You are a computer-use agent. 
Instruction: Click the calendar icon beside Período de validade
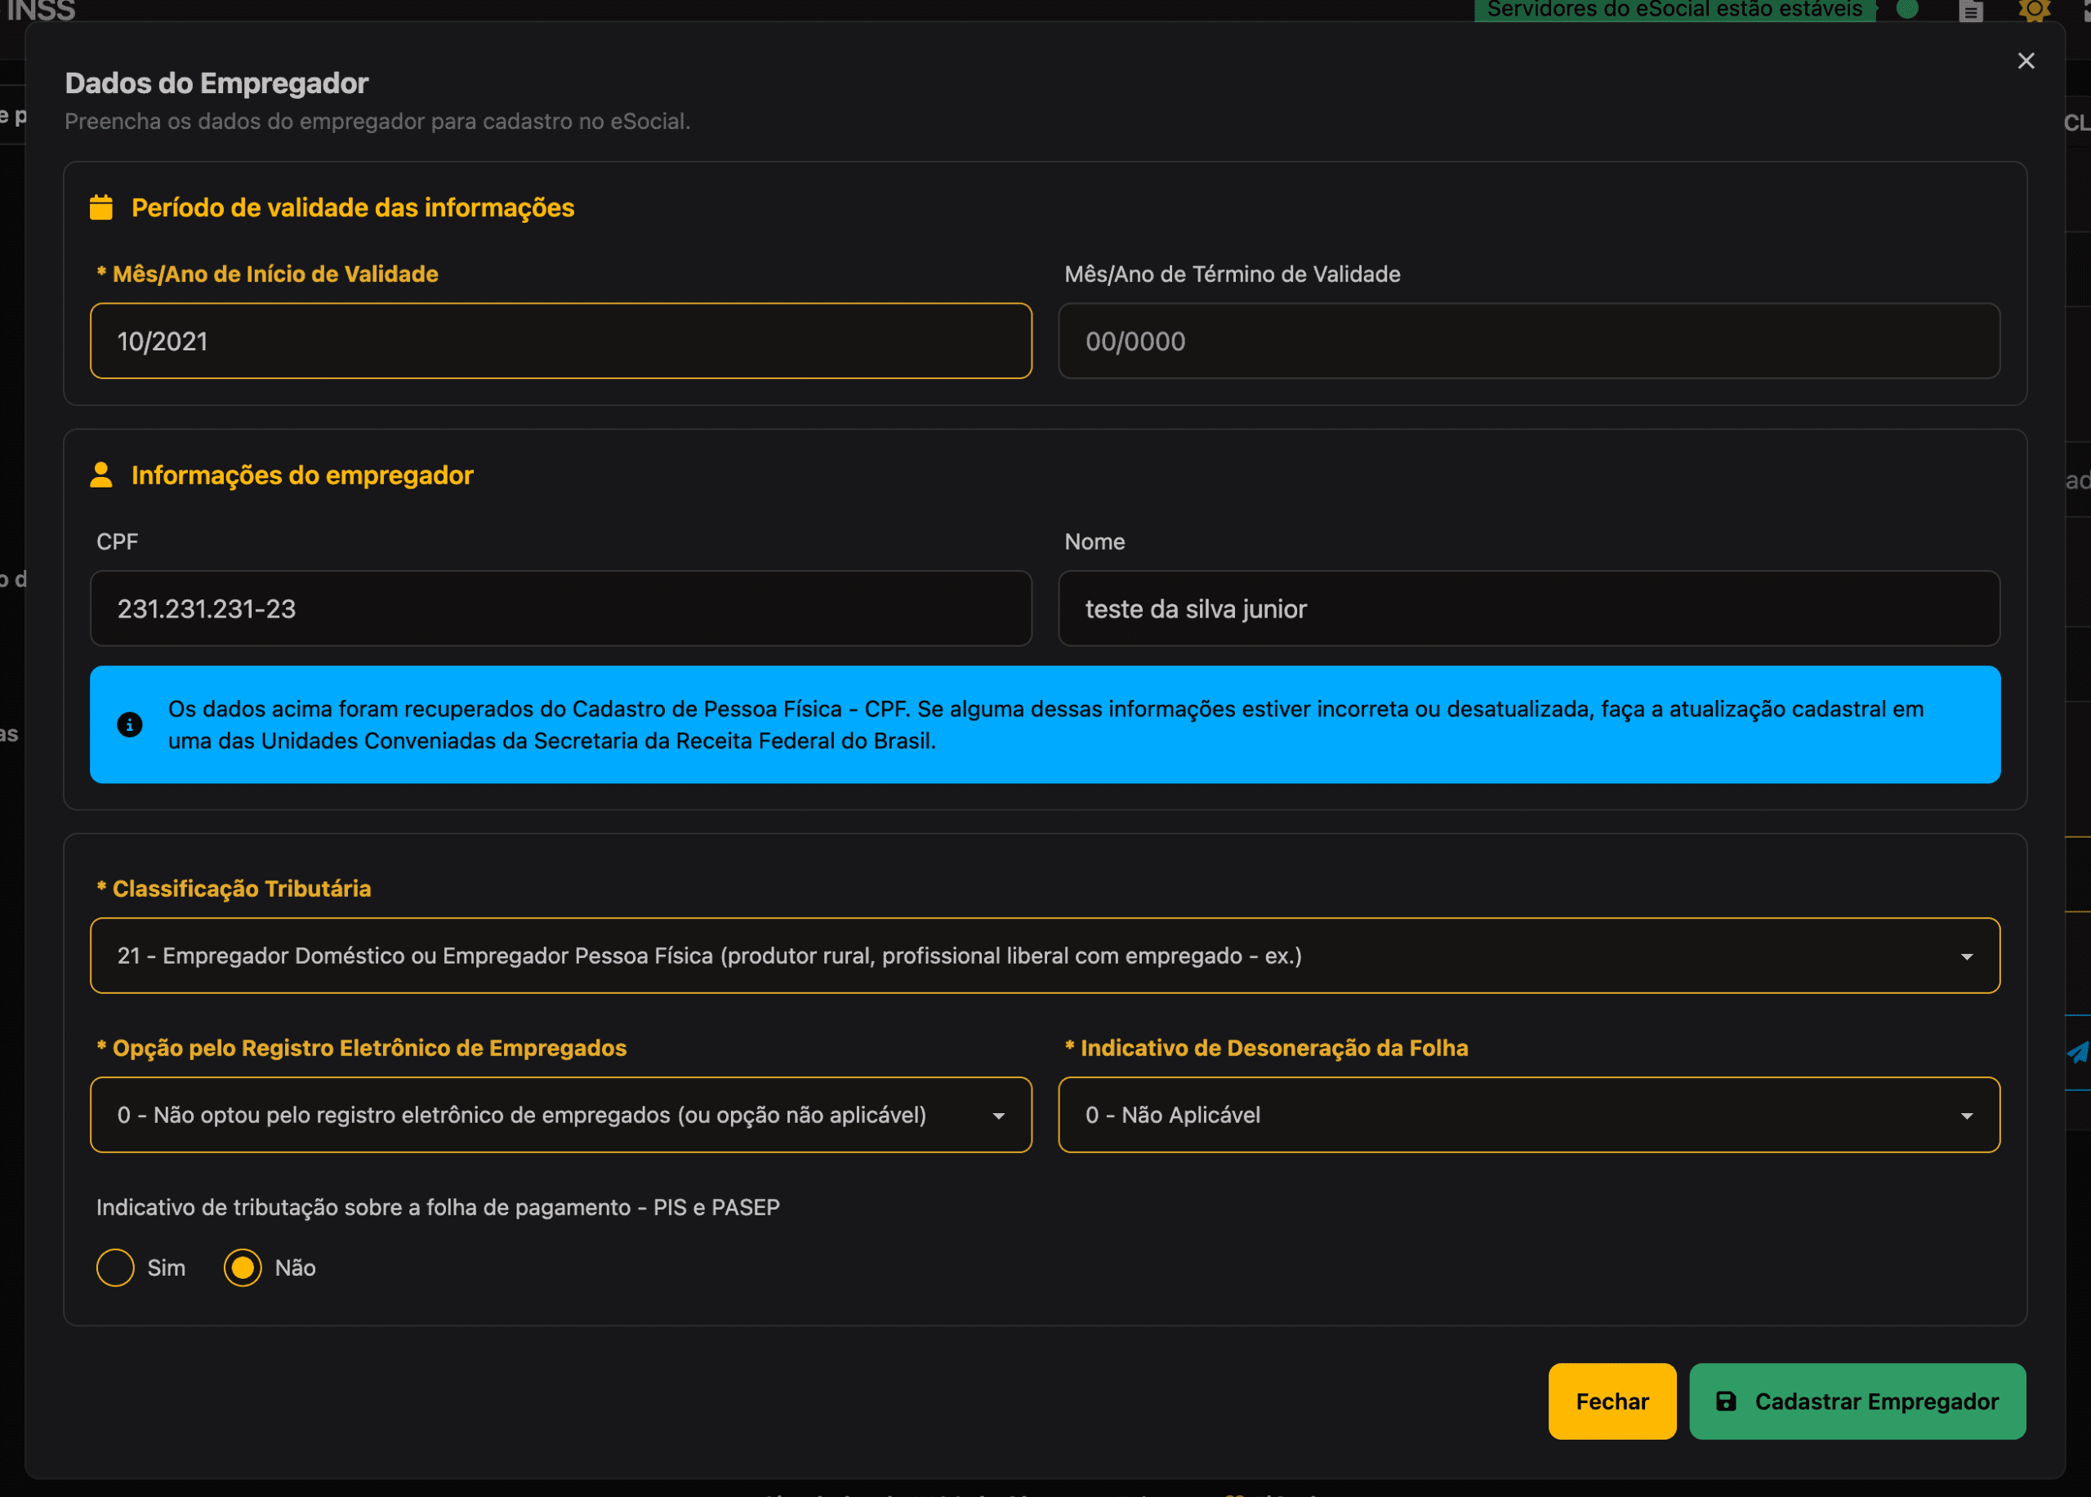(101, 207)
